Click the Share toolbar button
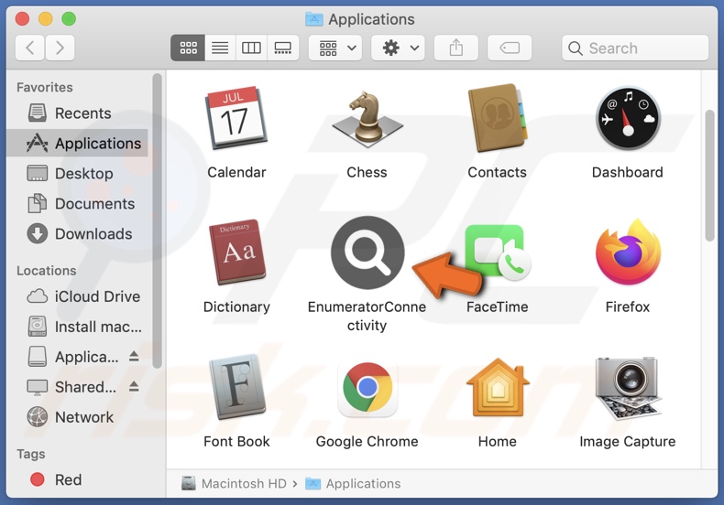The image size is (724, 505). click(x=456, y=48)
